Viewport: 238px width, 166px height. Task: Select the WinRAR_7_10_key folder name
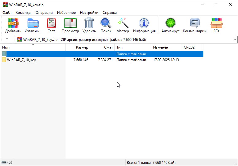tap(21, 60)
